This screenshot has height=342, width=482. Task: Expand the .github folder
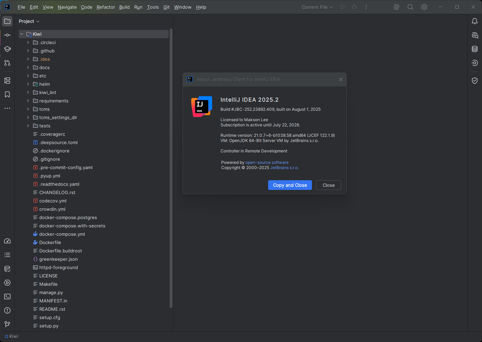[28, 51]
